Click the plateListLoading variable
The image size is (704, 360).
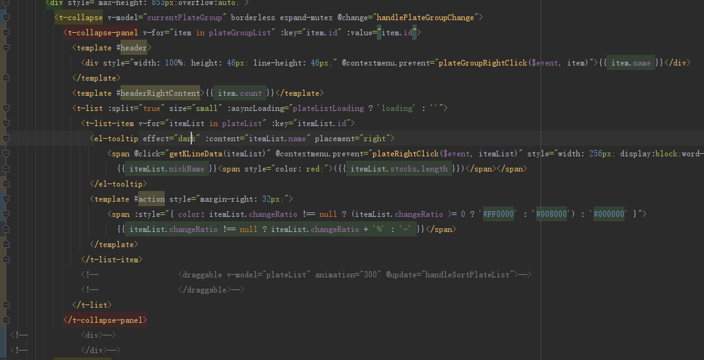328,108
